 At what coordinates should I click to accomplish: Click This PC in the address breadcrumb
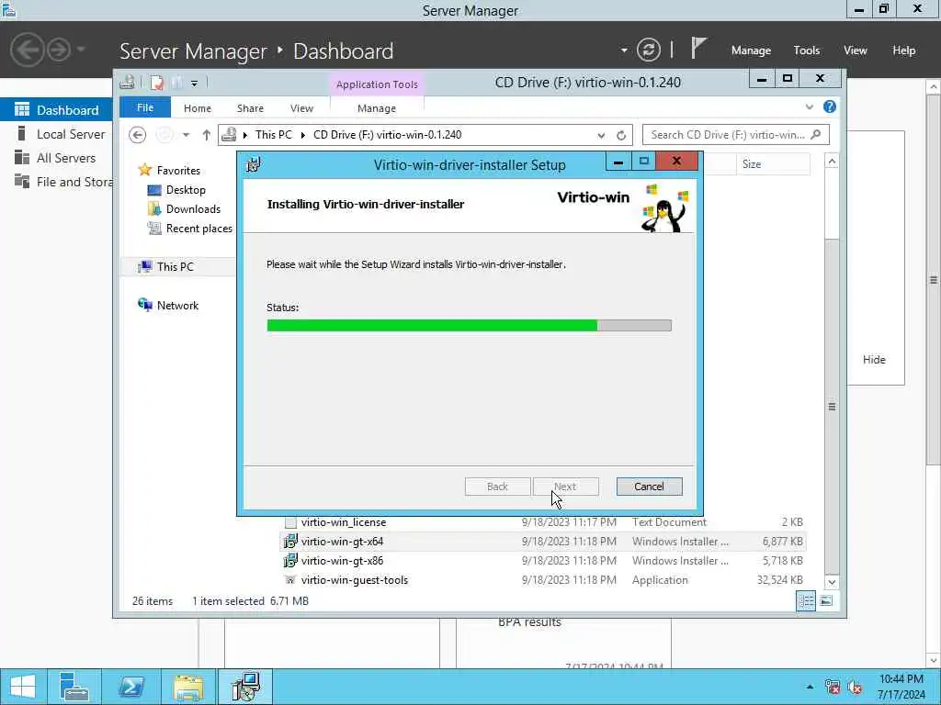[274, 135]
